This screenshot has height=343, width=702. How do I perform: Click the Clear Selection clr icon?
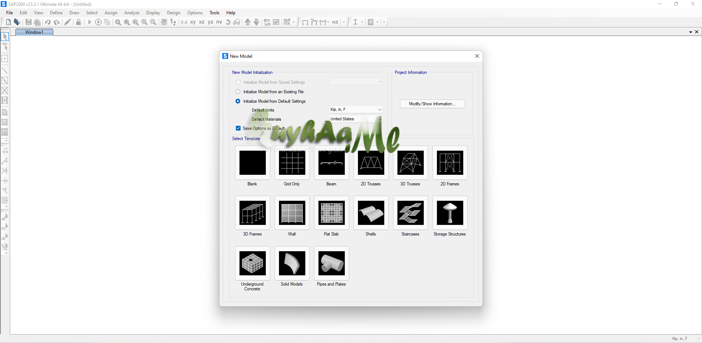click(x=4, y=237)
